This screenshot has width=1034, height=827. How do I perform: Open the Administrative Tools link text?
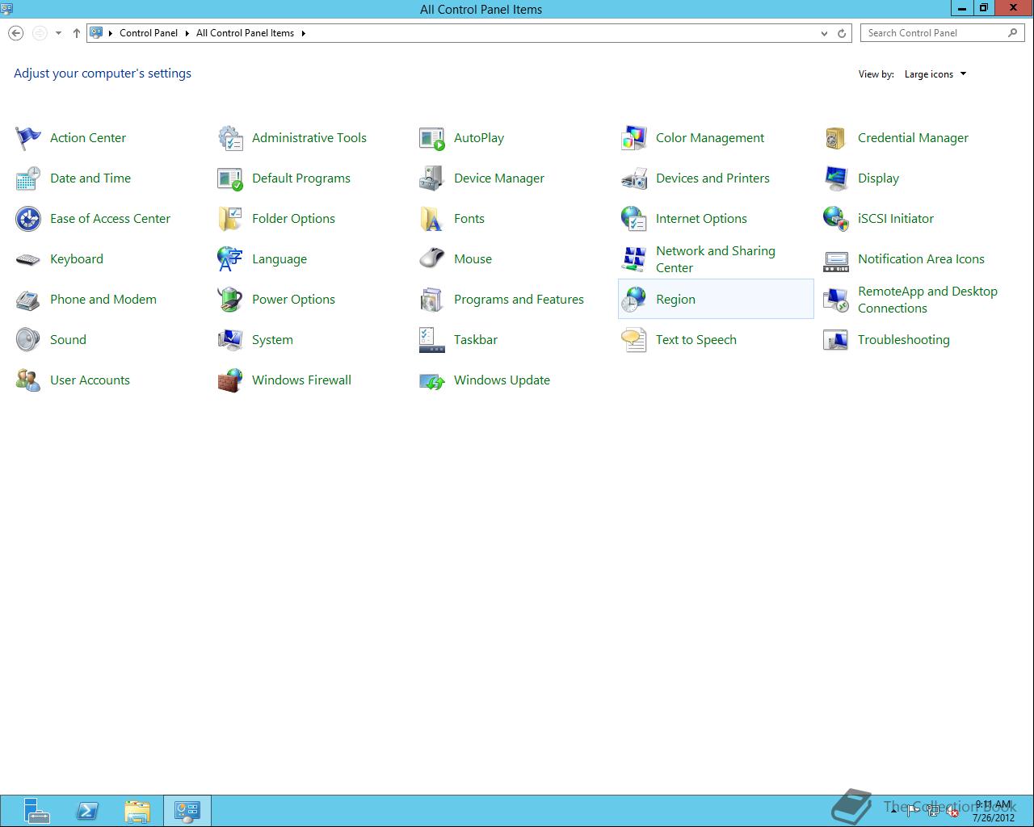coord(309,138)
